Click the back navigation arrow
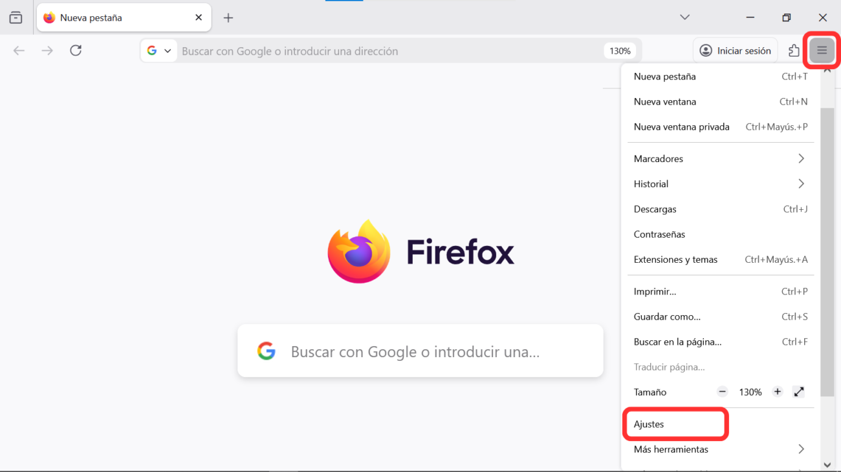 pyautogui.click(x=19, y=50)
